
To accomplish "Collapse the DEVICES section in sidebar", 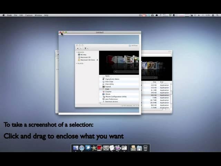I will point(77,52).
